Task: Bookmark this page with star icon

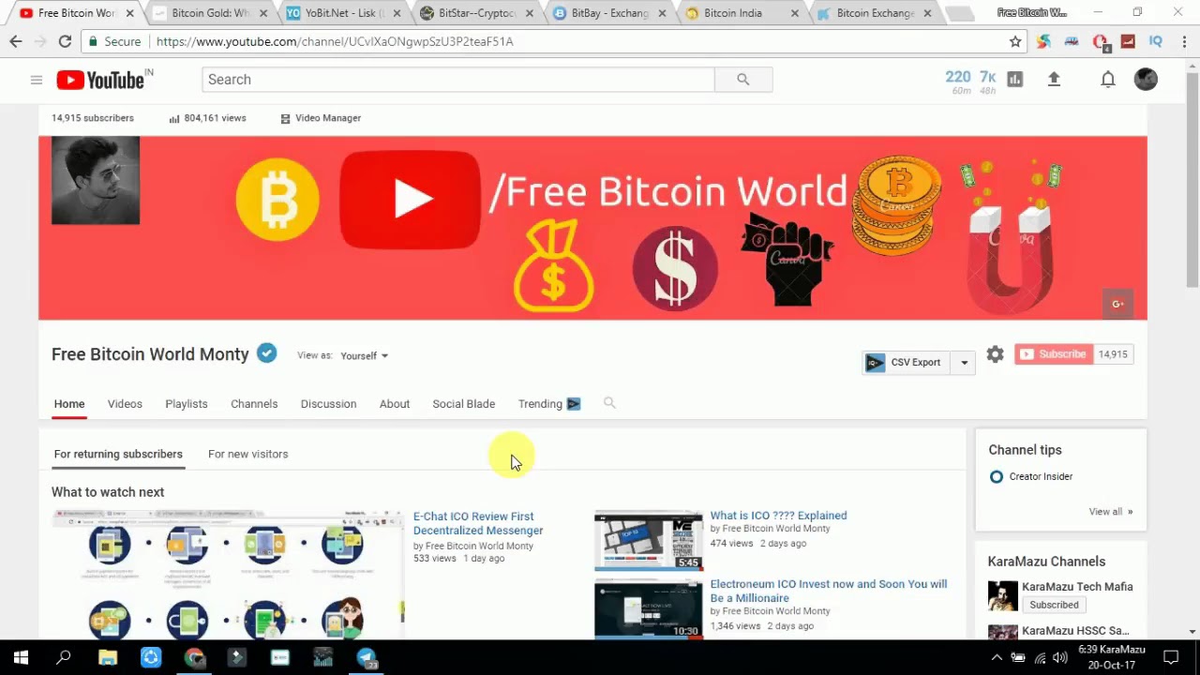Action: click(x=1015, y=41)
